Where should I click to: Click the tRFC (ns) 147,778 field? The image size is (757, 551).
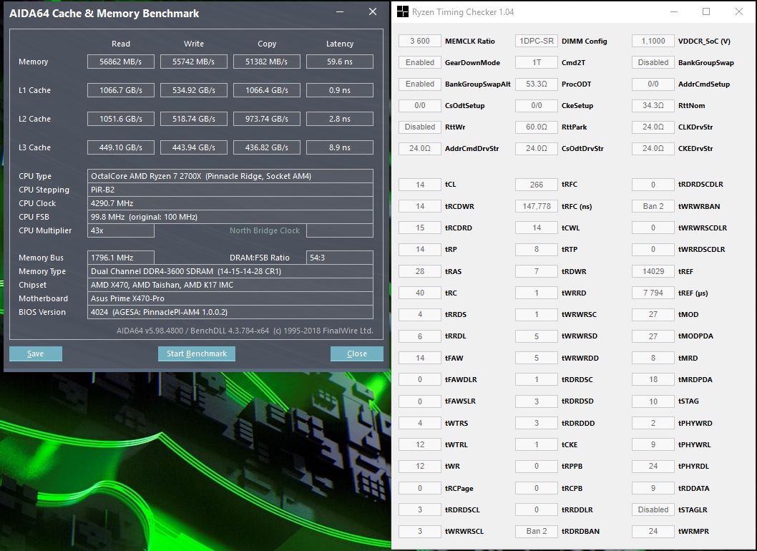pyautogui.click(x=537, y=206)
